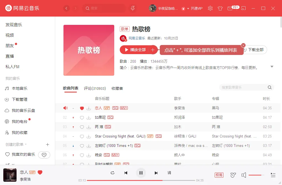Toggle the loop playback mode
The height and width of the screenshot is (185, 282).
[112, 173]
